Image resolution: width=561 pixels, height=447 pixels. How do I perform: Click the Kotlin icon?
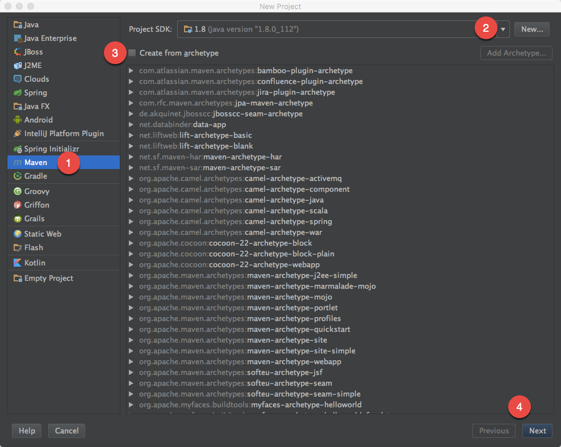18,263
